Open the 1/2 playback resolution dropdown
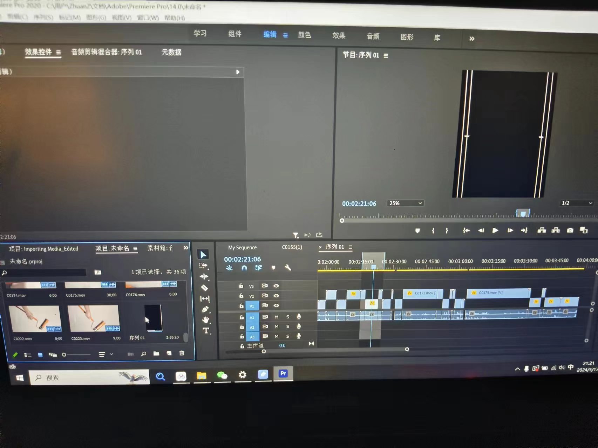598x448 pixels. [x=576, y=203]
